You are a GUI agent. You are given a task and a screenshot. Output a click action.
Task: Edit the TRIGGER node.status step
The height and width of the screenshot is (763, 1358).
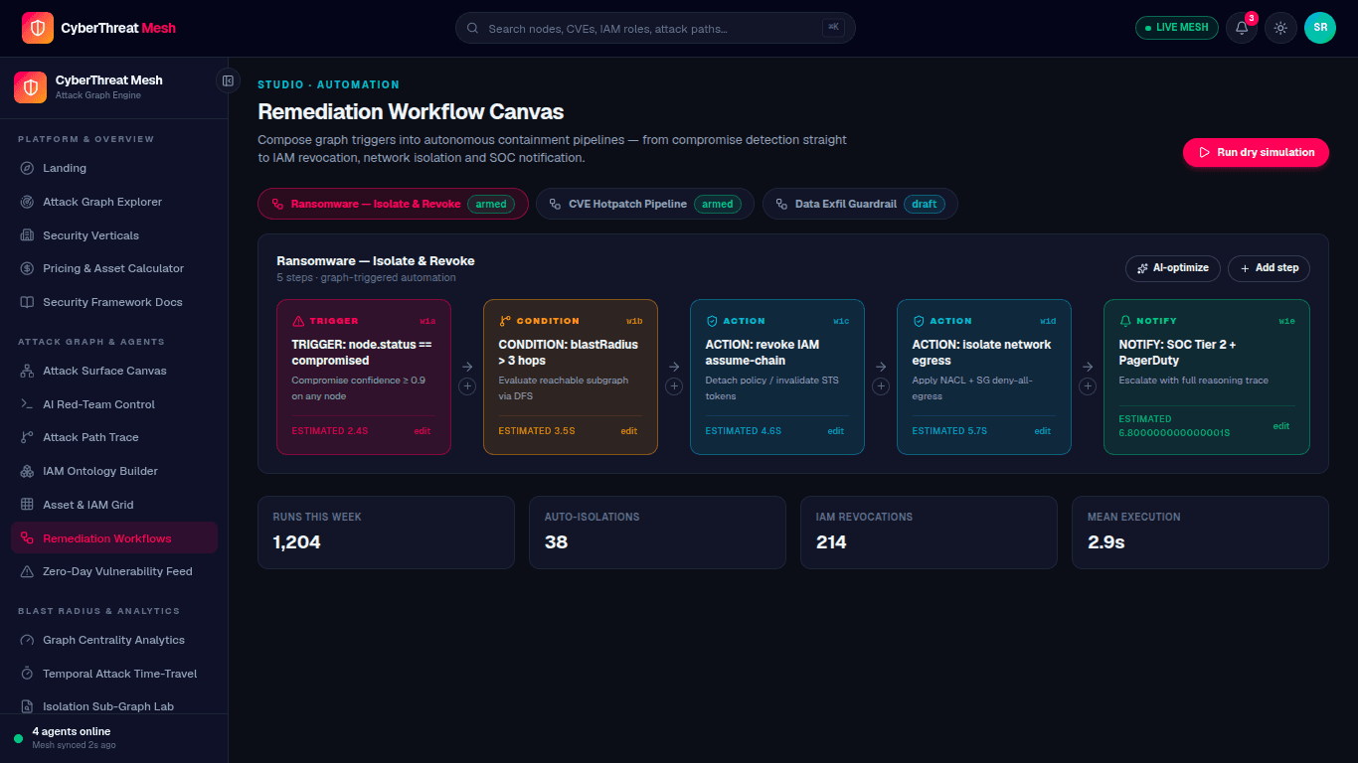tap(423, 431)
